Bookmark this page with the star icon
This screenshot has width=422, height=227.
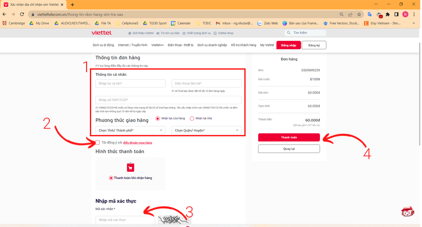359,14
